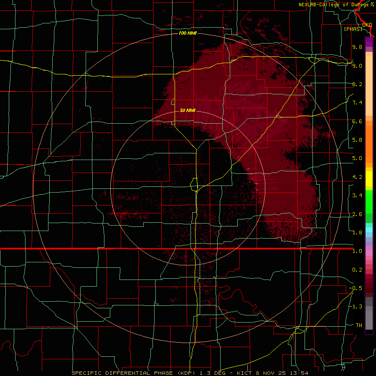376x376 pixels.
Task: Click the [PHAS] legend unit label
Action: (353, 29)
